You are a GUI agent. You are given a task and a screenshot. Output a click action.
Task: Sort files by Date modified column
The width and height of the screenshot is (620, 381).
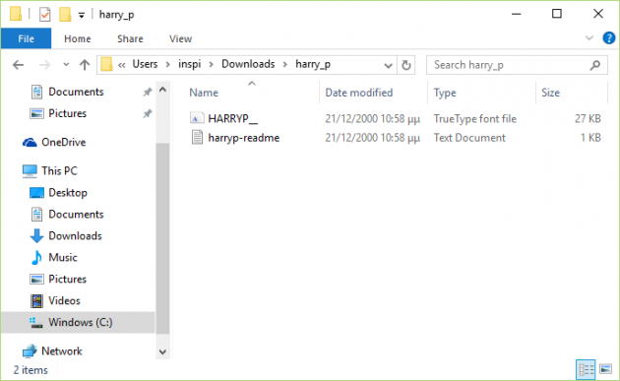(358, 93)
